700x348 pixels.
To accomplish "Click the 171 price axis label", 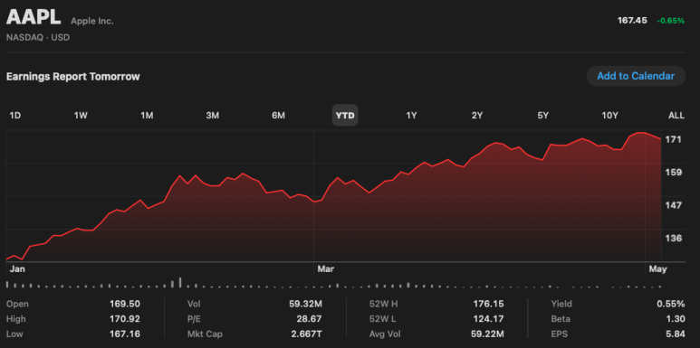I will coord(674,139).
